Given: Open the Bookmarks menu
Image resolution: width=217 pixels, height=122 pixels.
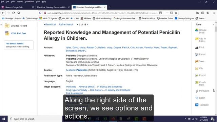Looking at the screenshot, I should click(29, 2).
